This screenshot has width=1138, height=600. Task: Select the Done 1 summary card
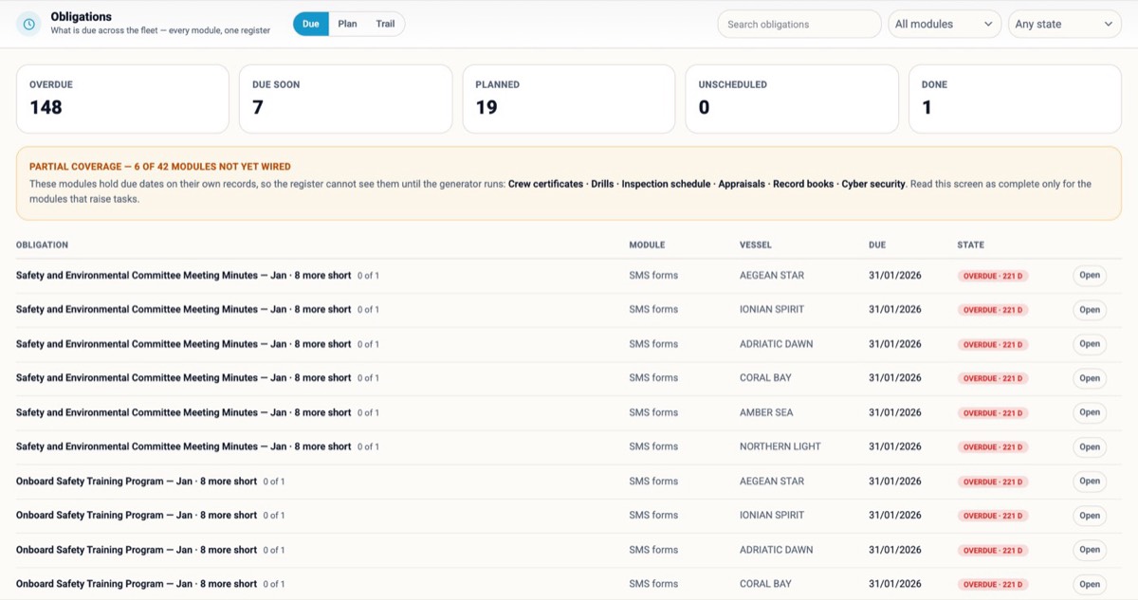click(1015, 99)
